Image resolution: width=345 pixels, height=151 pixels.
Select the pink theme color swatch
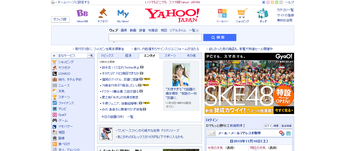click(268, 2)
